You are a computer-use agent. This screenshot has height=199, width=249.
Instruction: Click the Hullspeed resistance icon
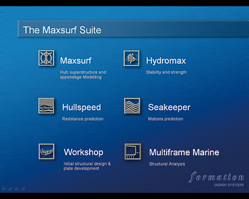[x=46, y=105]
